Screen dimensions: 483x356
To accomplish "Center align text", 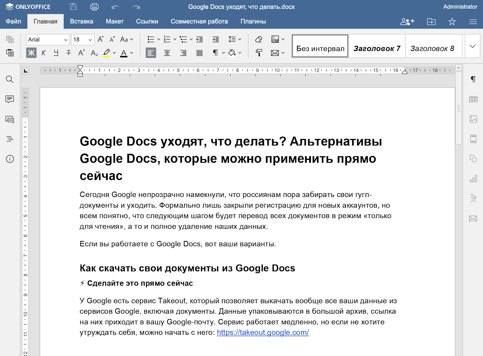I will tap(167, 53).
